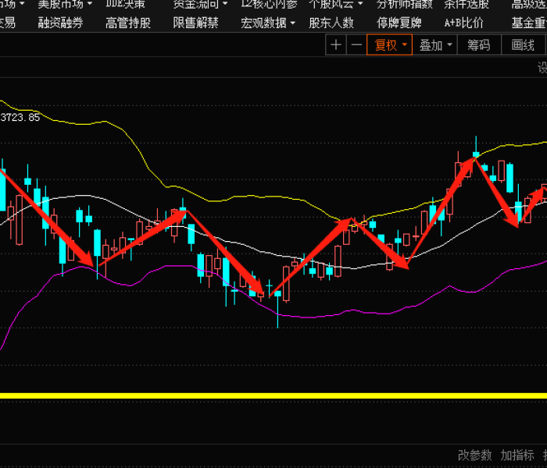Image resolution: width=547 pixels, height=468 pixels.
Task: Click the minus zoom-out chart button
Action: click(x=356, y=45)
